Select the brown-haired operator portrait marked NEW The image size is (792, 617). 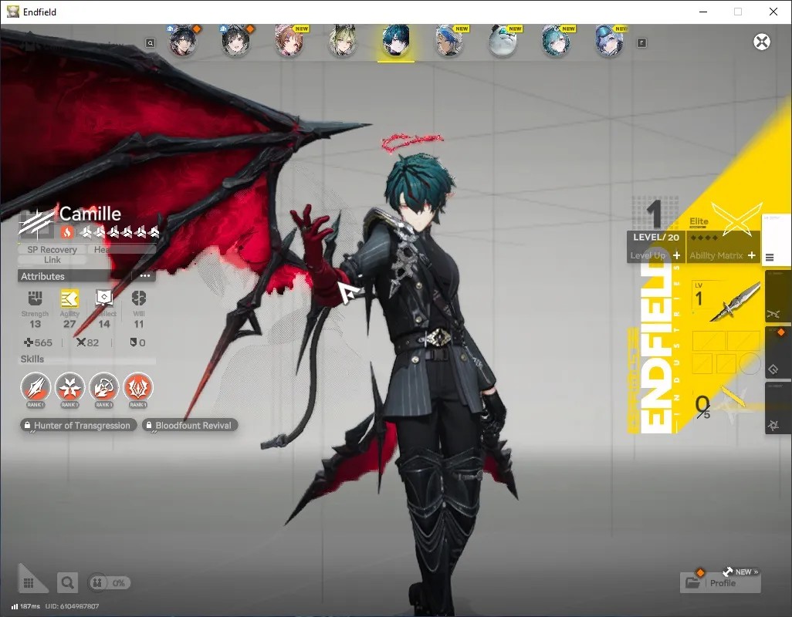[289, 42]
